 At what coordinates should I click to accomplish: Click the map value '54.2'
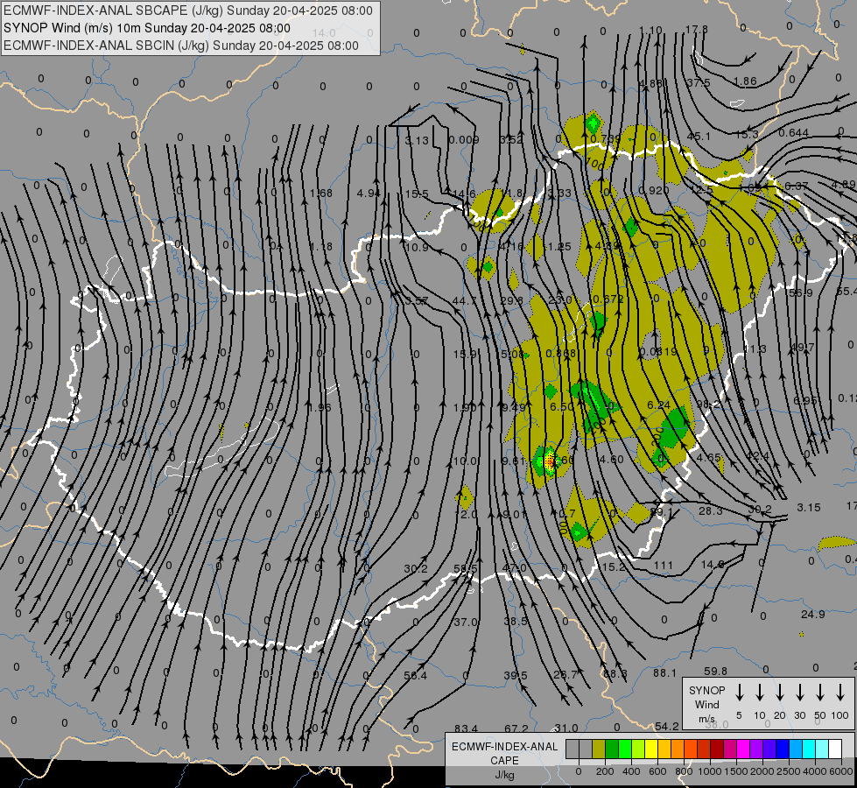[x=667, y=726]
